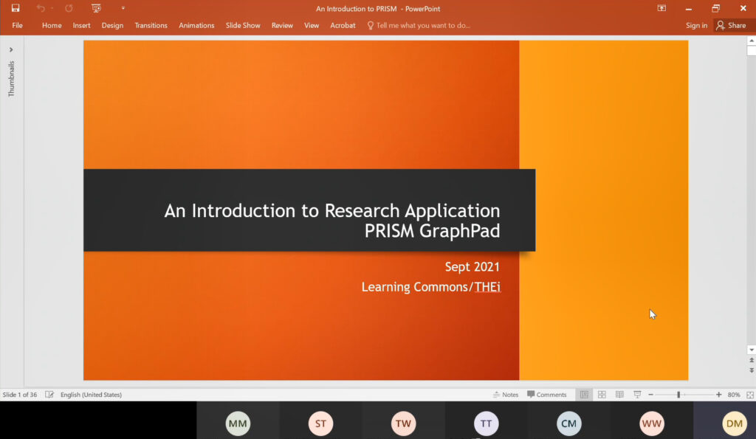Click the spell check status icon
The width and height of the screenshot is (756, 439).
[x=49, y=395]
